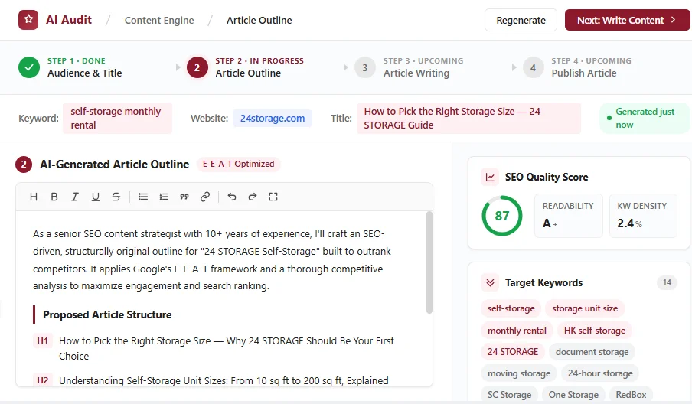Go to Content Engine breadcrumb
The width and height of the screenshot is (692, 404).
[159, 21]
